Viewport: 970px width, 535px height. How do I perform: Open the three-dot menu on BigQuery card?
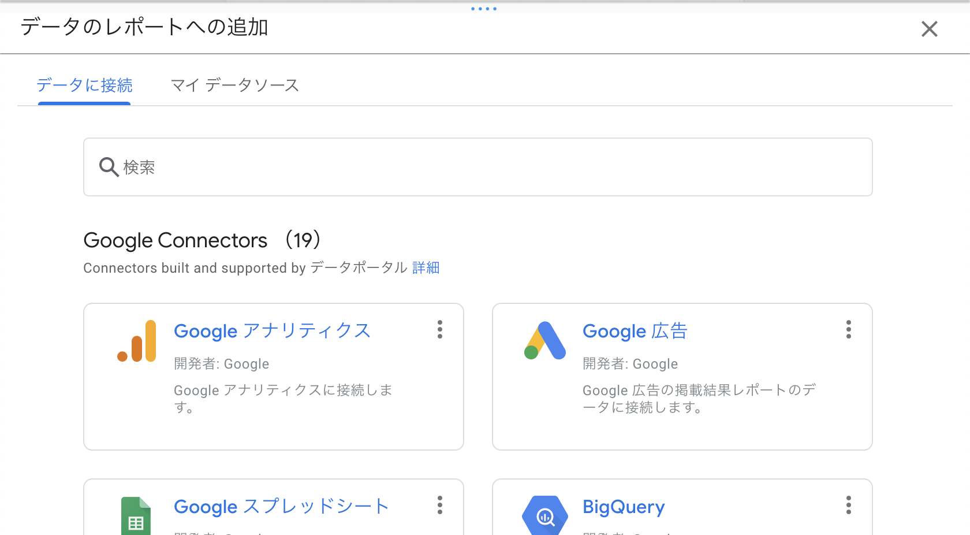coord(848,505)
